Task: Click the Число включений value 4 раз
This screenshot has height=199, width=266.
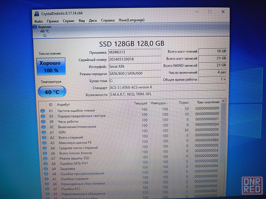Action: (x=213, y=72)
